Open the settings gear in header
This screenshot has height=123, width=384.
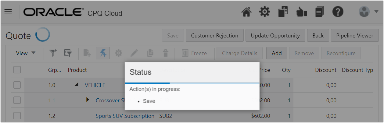click(x=264, y=12)
